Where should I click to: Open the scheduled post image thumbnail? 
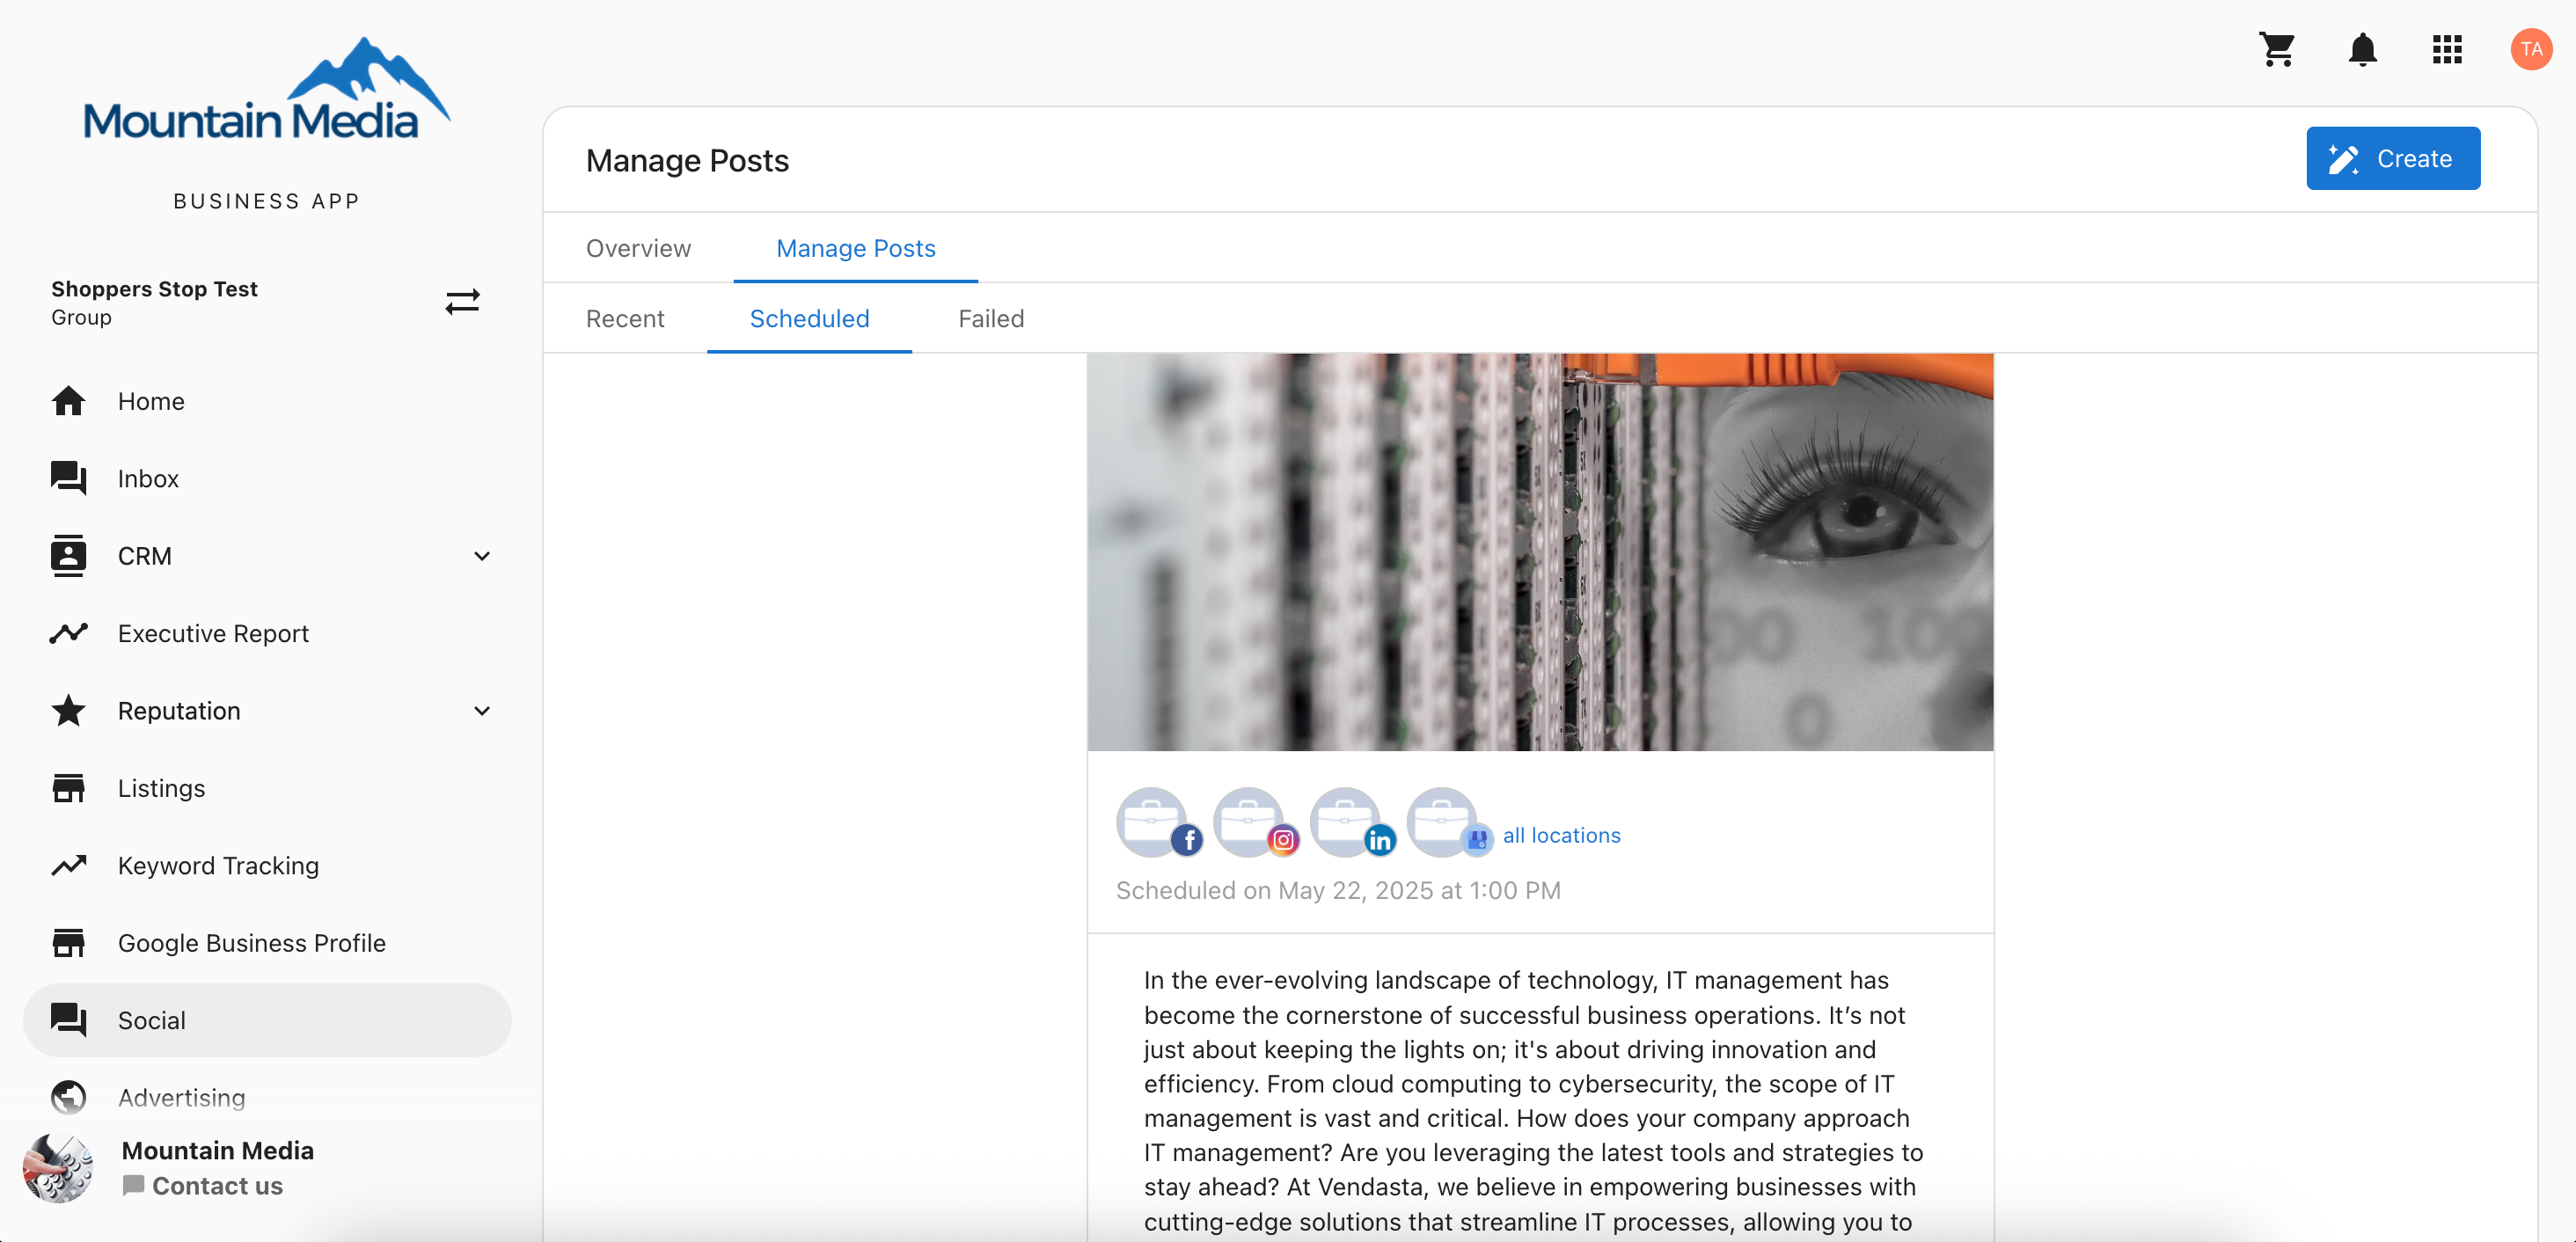point(1540,551)
